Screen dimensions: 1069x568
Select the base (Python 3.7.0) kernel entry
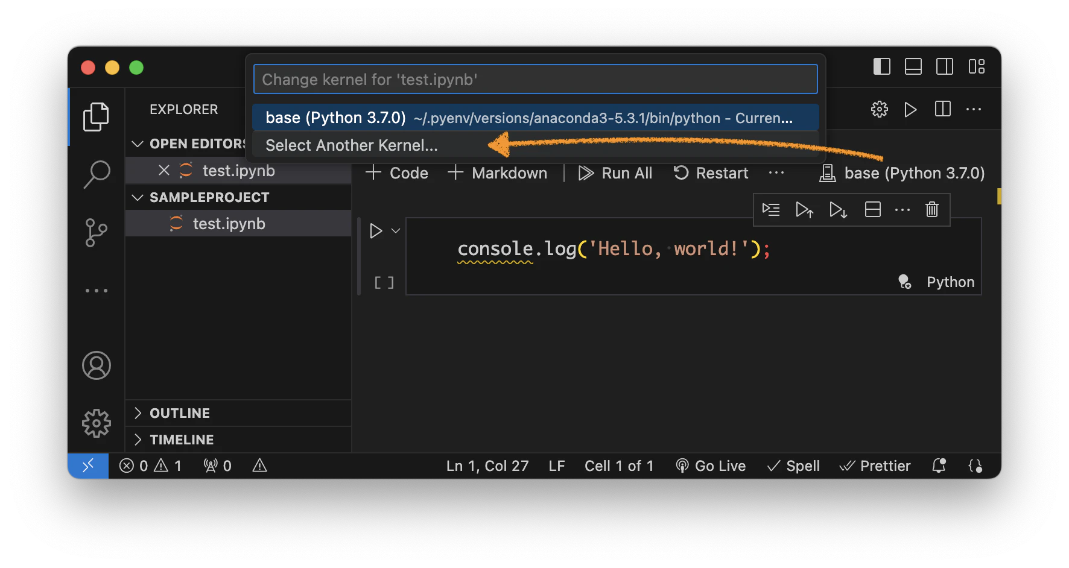tap(536, 118)
